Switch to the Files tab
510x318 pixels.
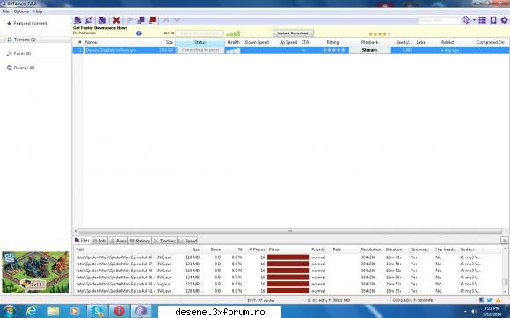coord(82,241)
